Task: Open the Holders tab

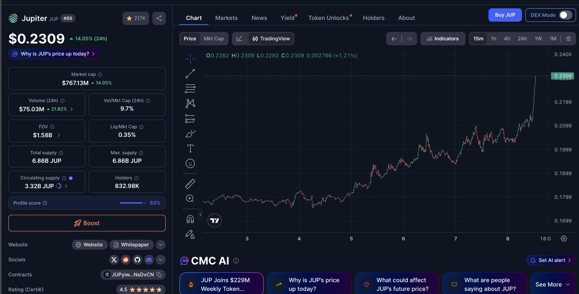Action: [x=373, y=18]
